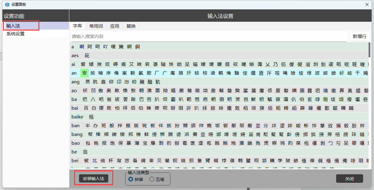The image size is (374, 190).
Task: Click the character 把 in the ba row
Action: click(85, 99)
